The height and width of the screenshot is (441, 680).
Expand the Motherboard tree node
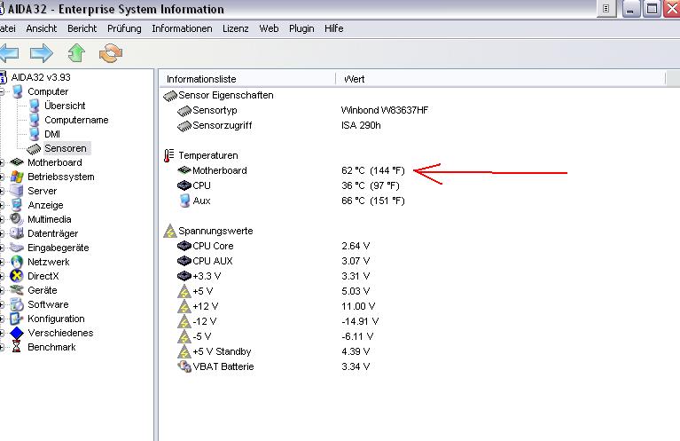coord(2,162)
